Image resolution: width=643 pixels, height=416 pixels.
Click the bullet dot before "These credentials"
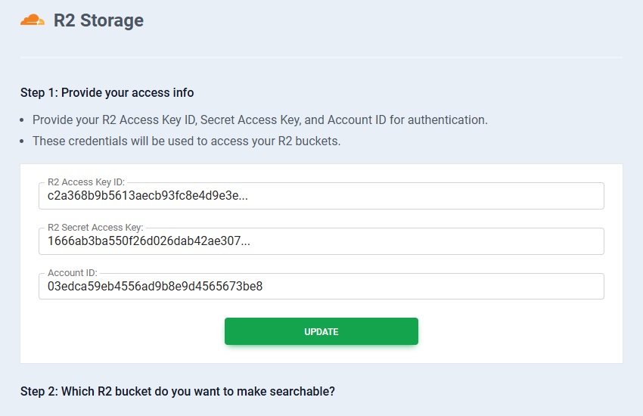coord(23,141)
